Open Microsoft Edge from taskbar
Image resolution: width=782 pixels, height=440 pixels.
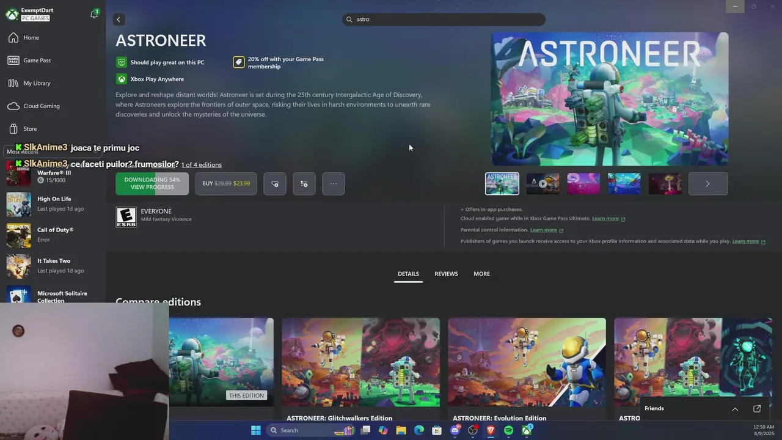419,430
